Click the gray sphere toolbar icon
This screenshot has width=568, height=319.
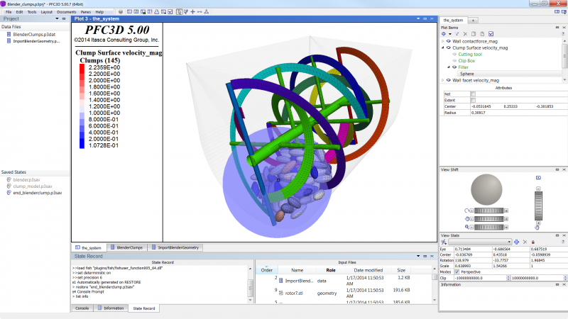click(x=121, y=12)
